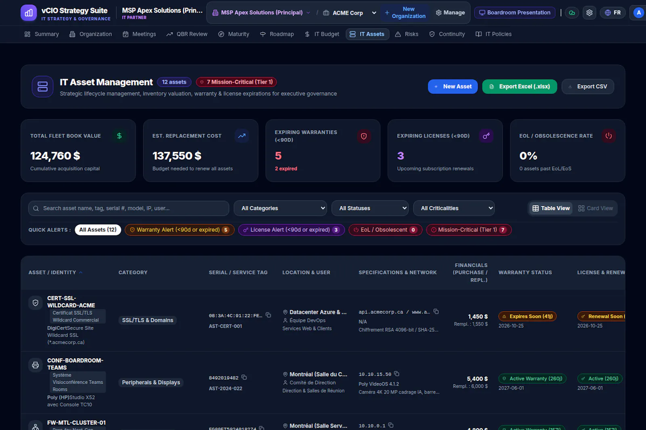646x430 pixels.
Task: Click the key icon on Expiring Licenses card
Action: tap(486, 136)
